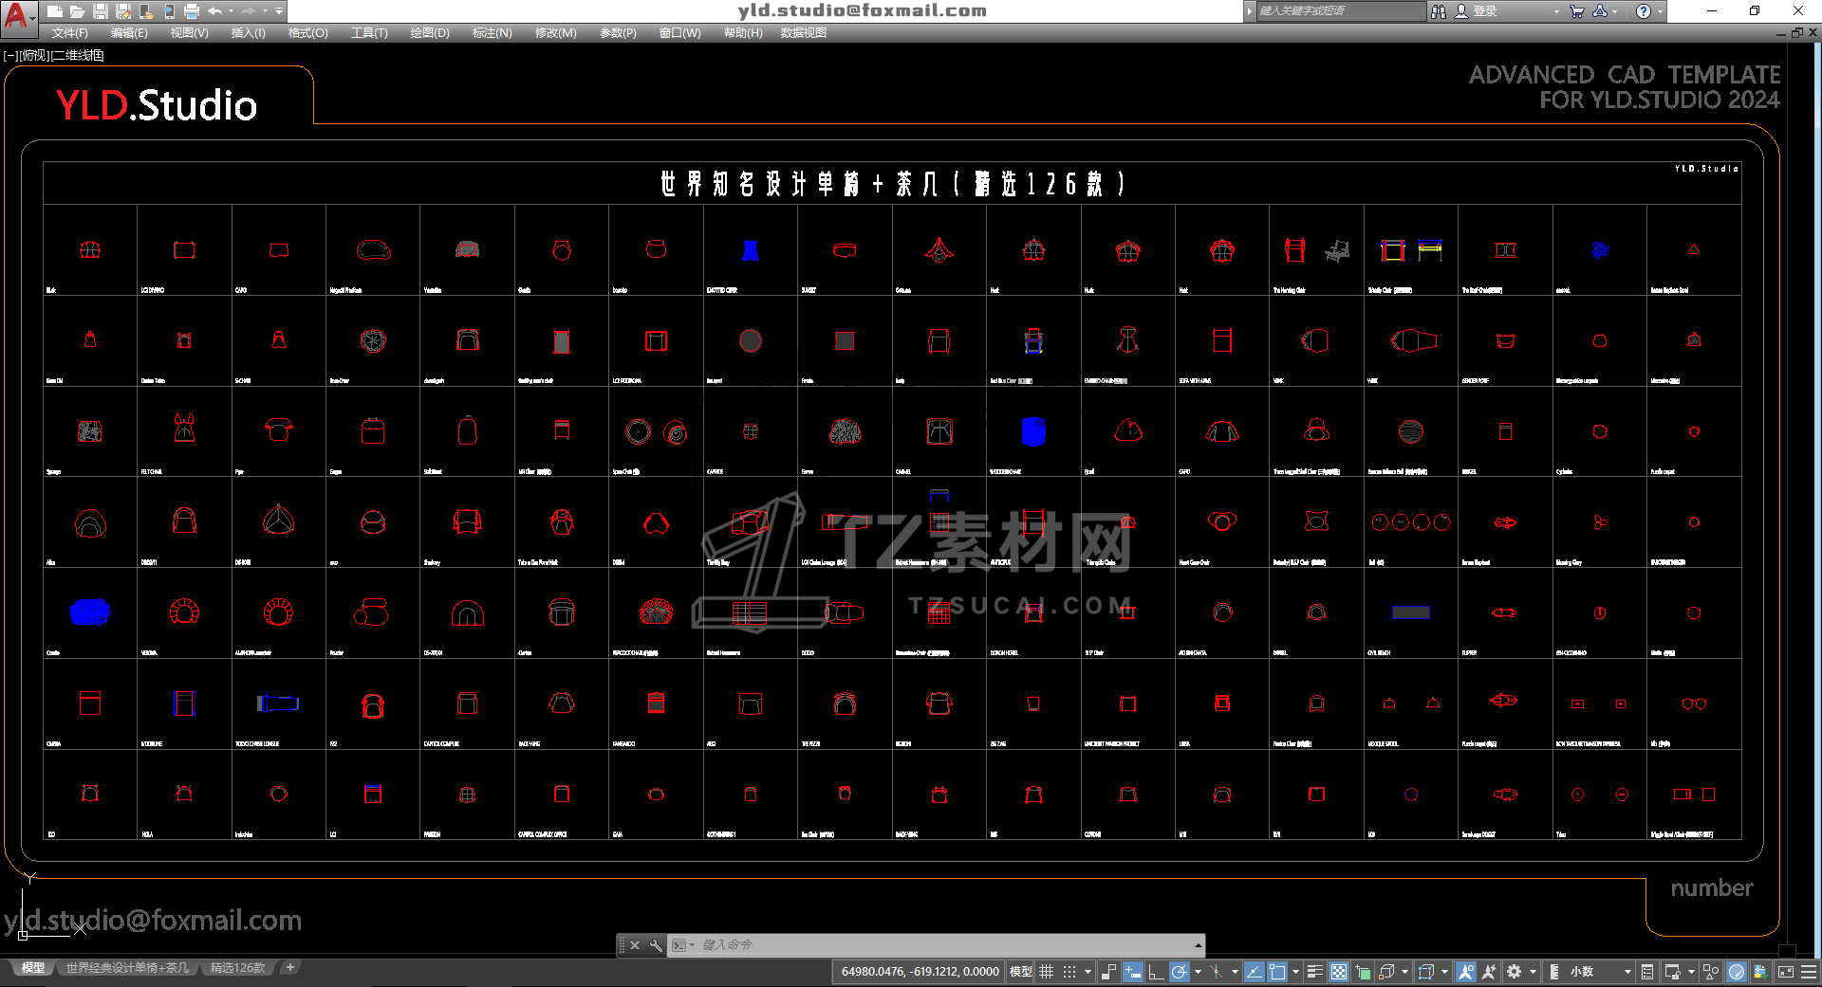Expand the snap mode settings dropdown arrow
The image size is (1822, 987).
click(x=1088, y=972)
